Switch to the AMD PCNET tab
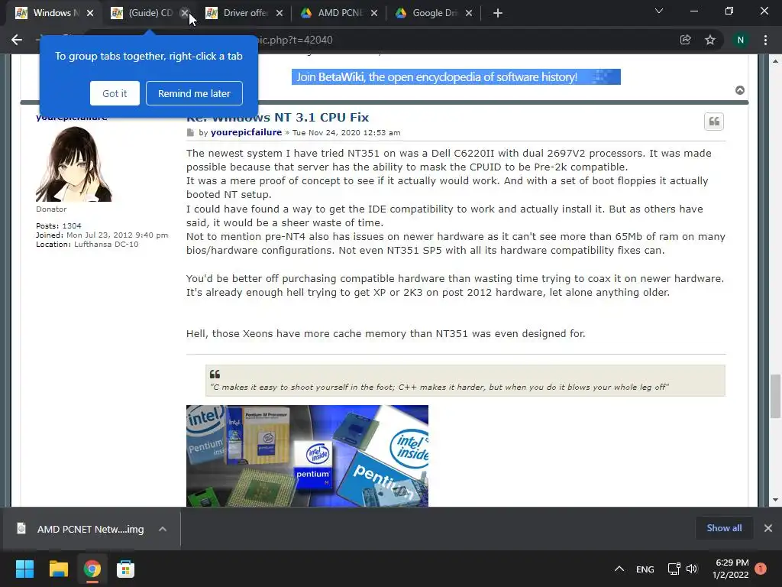The width and height of the screenshot is (782, 587). pyautogui.click(x=334, y=13)
